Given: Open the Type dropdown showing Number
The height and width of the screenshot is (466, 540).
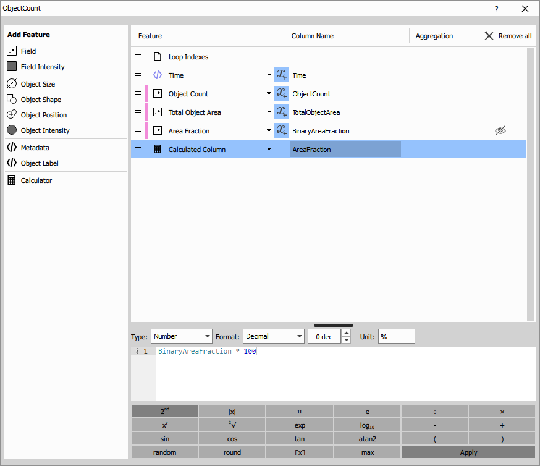Looking at the screenshot, I should click(x=207, y=336).
